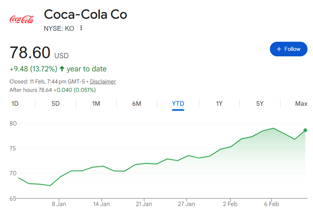Select the green endpoint dot on the chart

[305, 130]
